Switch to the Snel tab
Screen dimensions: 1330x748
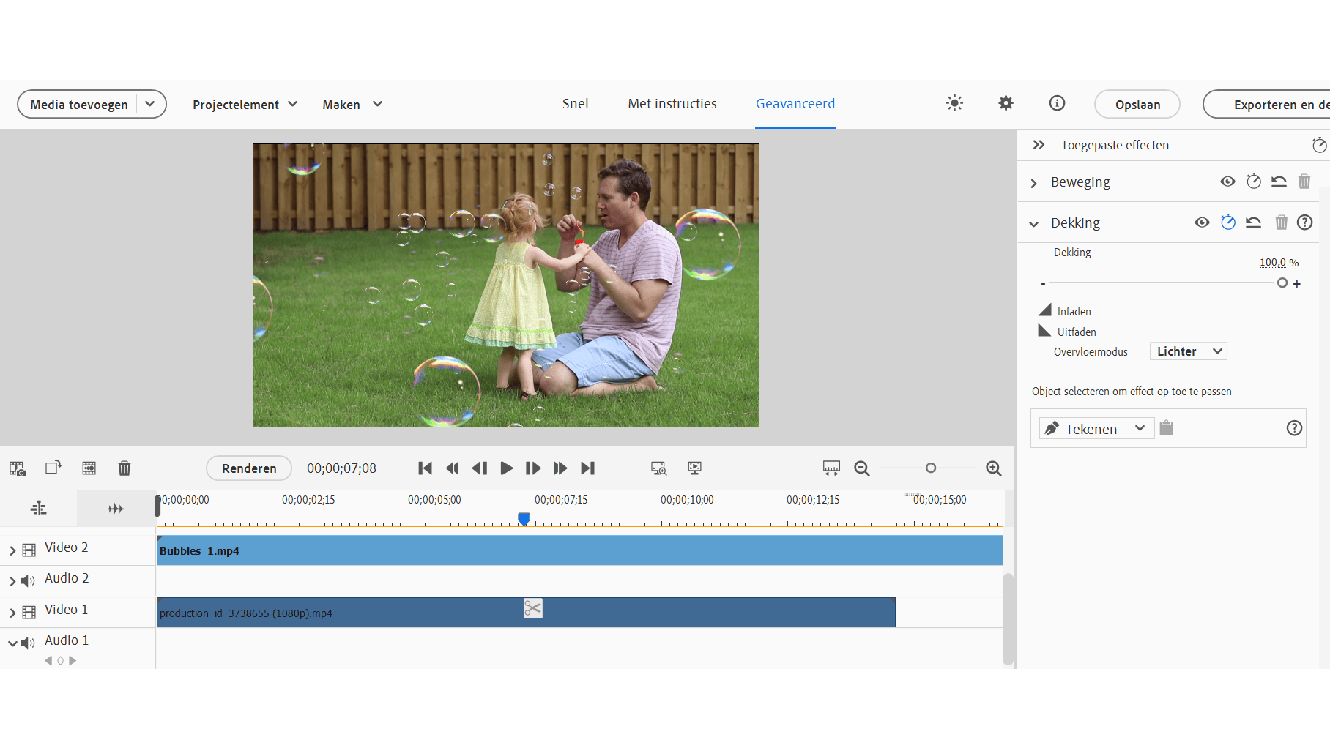[575, 104]
